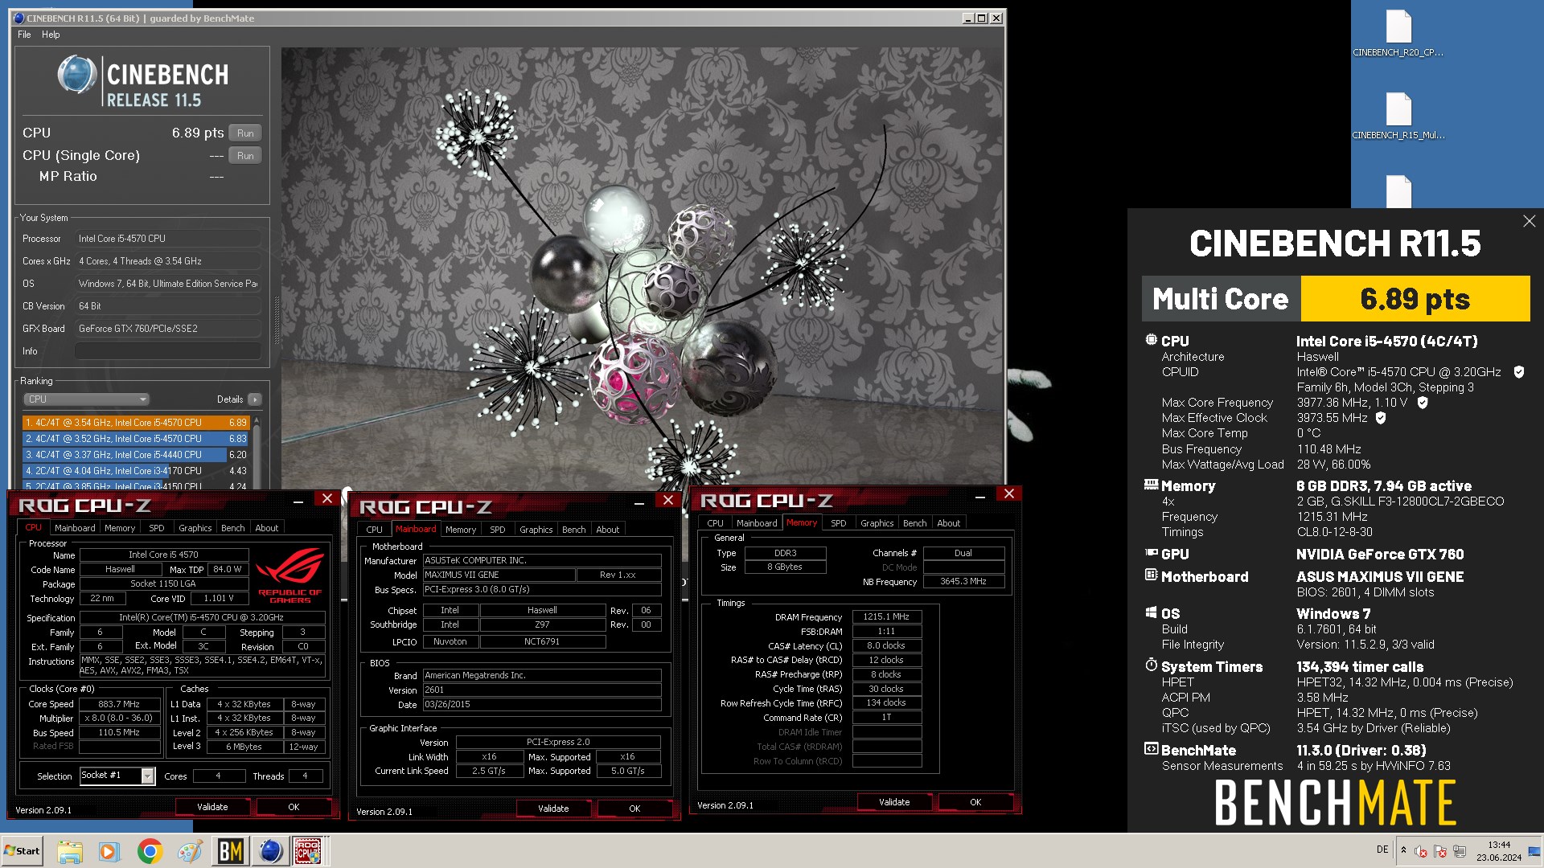
Task: Click the Memory module icon in the BenchMate panel
Action: 1152,485
